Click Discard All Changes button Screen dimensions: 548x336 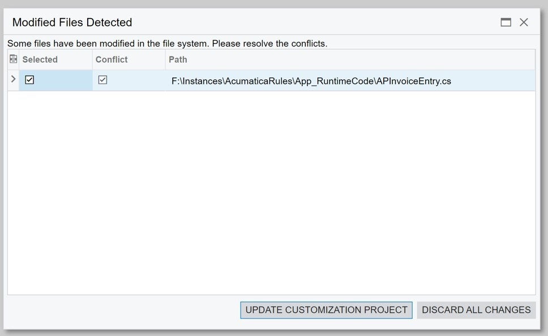[476, 310]
